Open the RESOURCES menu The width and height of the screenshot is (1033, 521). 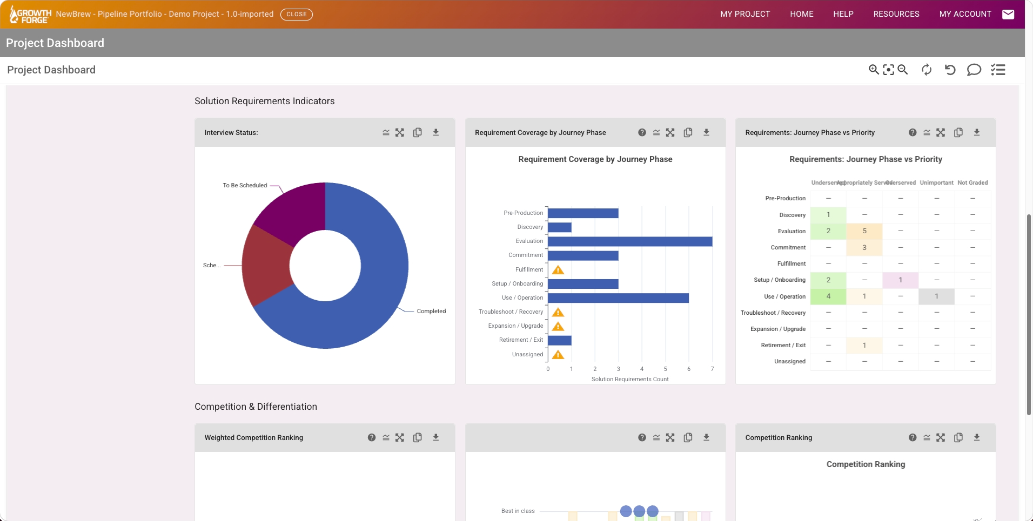coord(896,14)
